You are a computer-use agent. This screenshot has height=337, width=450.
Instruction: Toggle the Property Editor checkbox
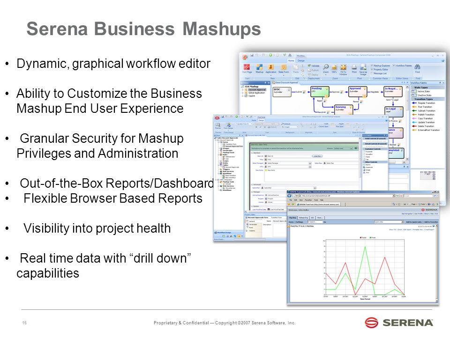pos(372,69)
